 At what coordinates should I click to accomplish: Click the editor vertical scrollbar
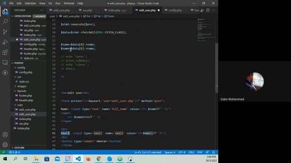click(x=216, y=67)
